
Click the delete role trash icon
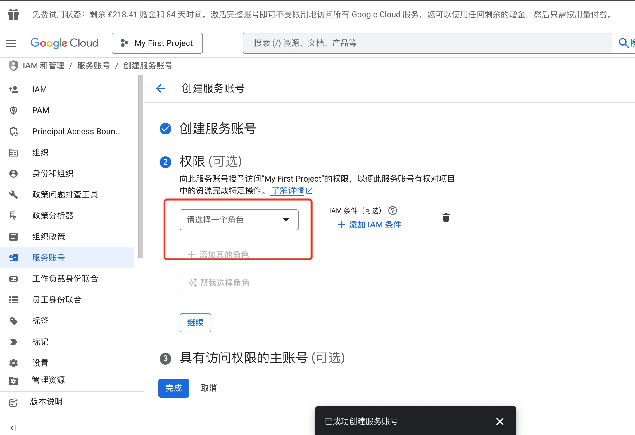coord(446,217)
